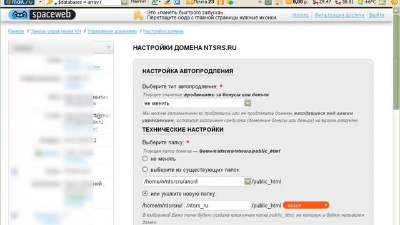This screenshot has width=400, height=225.
Task: Open Настройка домена breadcrumb link
Action: [163, 31]
